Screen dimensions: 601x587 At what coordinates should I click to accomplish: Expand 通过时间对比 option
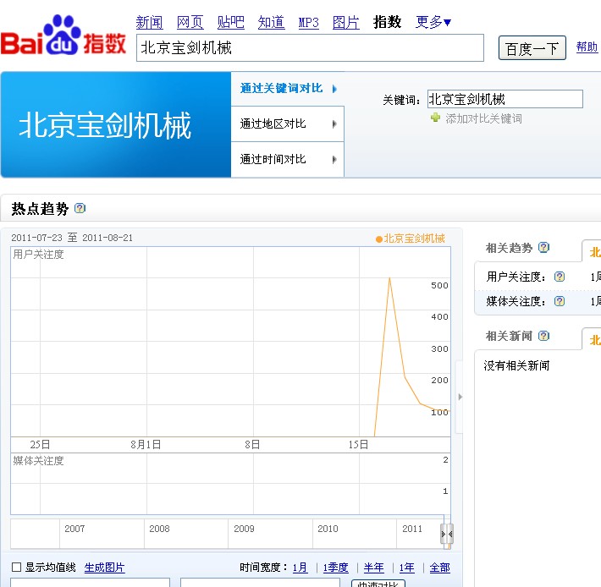[288, 159]
